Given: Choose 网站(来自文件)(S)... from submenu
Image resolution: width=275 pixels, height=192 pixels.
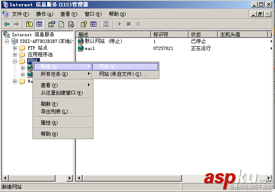Looking at the screenshot, I should [x=125, y=74].
